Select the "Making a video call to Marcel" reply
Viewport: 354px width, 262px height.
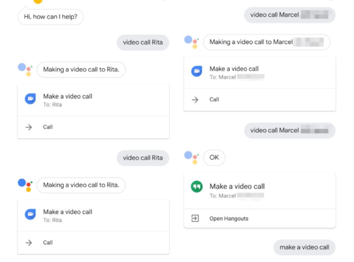266,42
